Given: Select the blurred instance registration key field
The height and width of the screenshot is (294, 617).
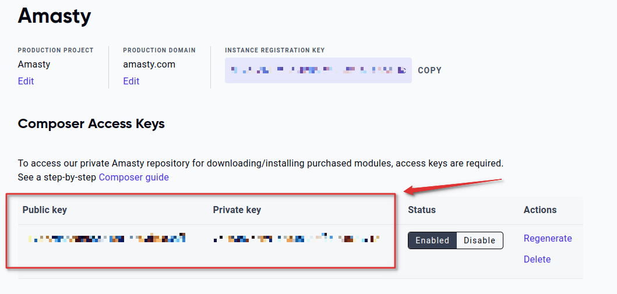Looking at the screenshot, I should [318, 70].
